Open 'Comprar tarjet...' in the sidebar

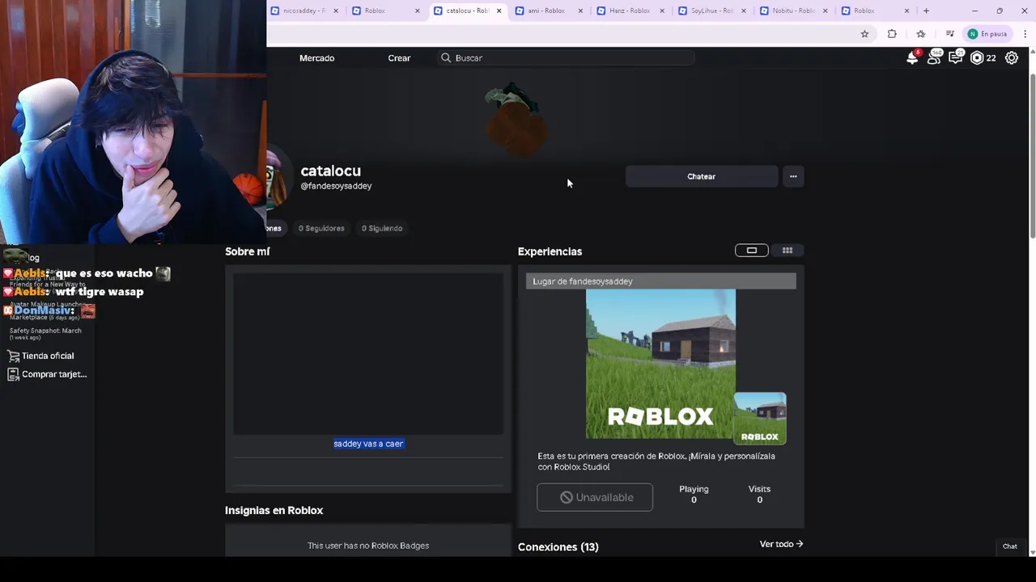54,374
